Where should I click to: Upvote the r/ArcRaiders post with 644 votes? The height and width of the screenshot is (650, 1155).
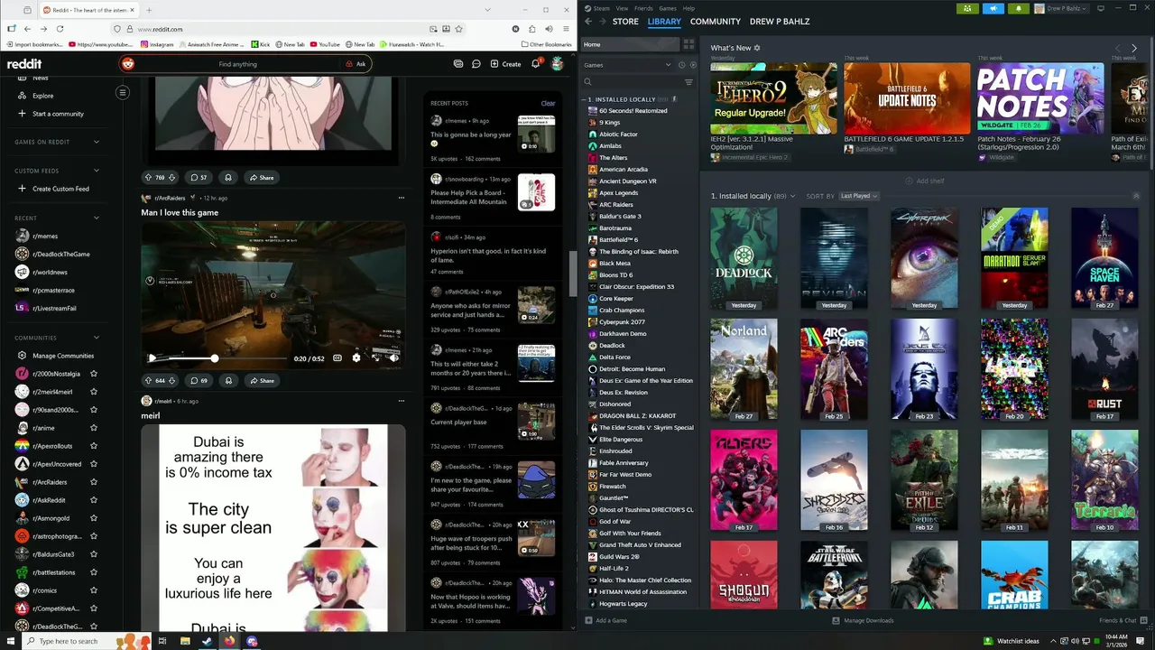pos(148,381)
